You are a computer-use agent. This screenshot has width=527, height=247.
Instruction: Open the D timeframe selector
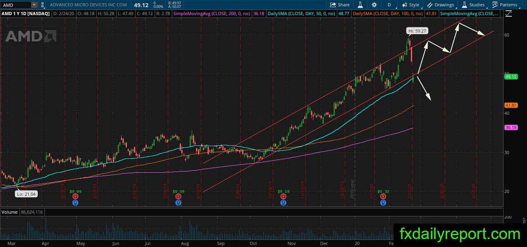(389, 5)
